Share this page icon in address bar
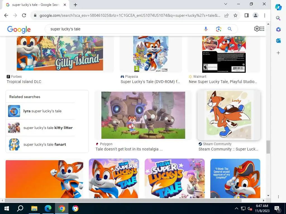 coord(226,16)
